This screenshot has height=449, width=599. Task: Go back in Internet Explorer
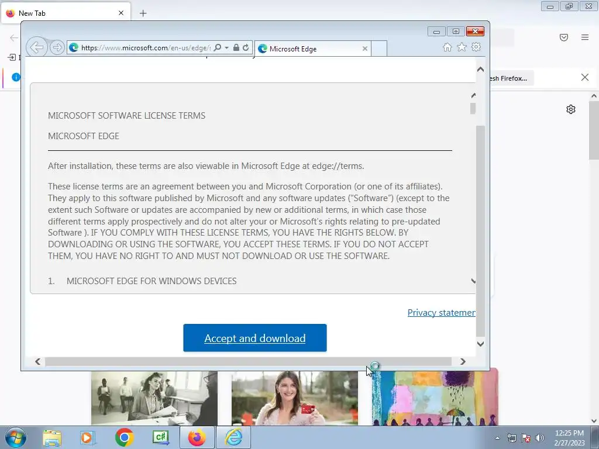tap(37, 47)
